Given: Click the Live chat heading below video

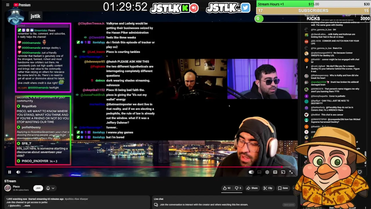Looking at the screenshot, I should tap(159, 199).
